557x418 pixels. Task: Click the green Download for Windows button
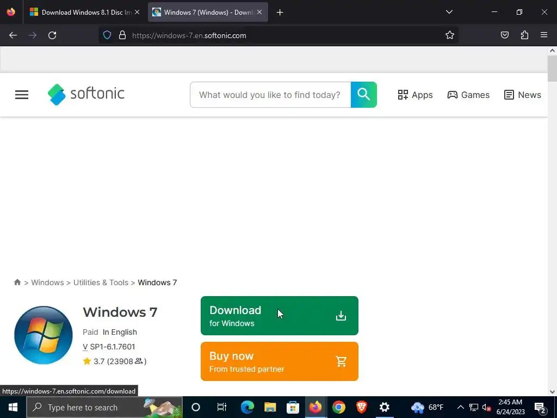point(280,316)
